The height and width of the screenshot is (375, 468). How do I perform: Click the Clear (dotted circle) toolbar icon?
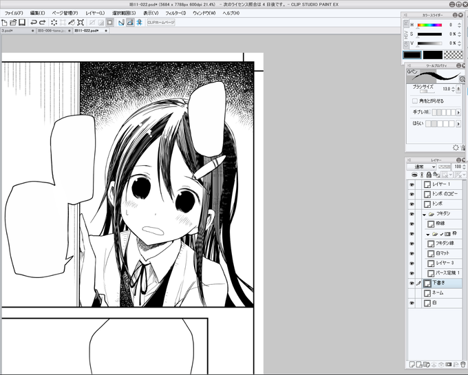pyautogui.click(x=54, y=23)
